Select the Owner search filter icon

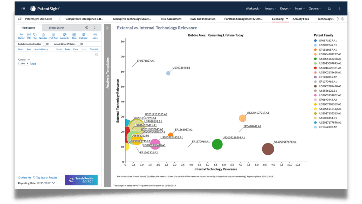(x=21, y=35)
